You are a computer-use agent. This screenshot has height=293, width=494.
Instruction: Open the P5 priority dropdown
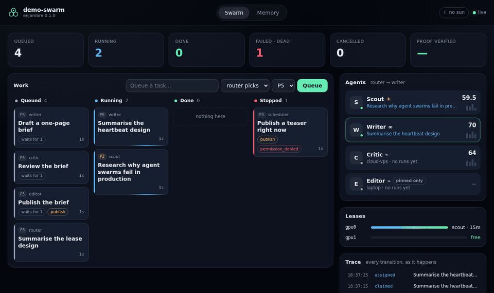coord(283,86)
